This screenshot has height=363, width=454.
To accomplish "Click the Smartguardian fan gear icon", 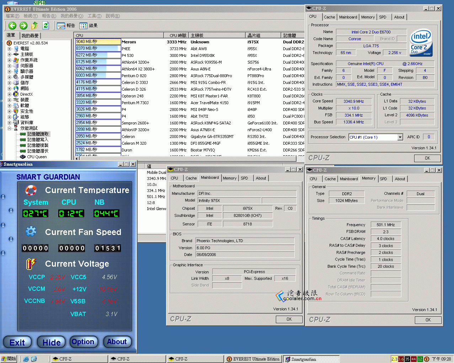I will (31, 232).
